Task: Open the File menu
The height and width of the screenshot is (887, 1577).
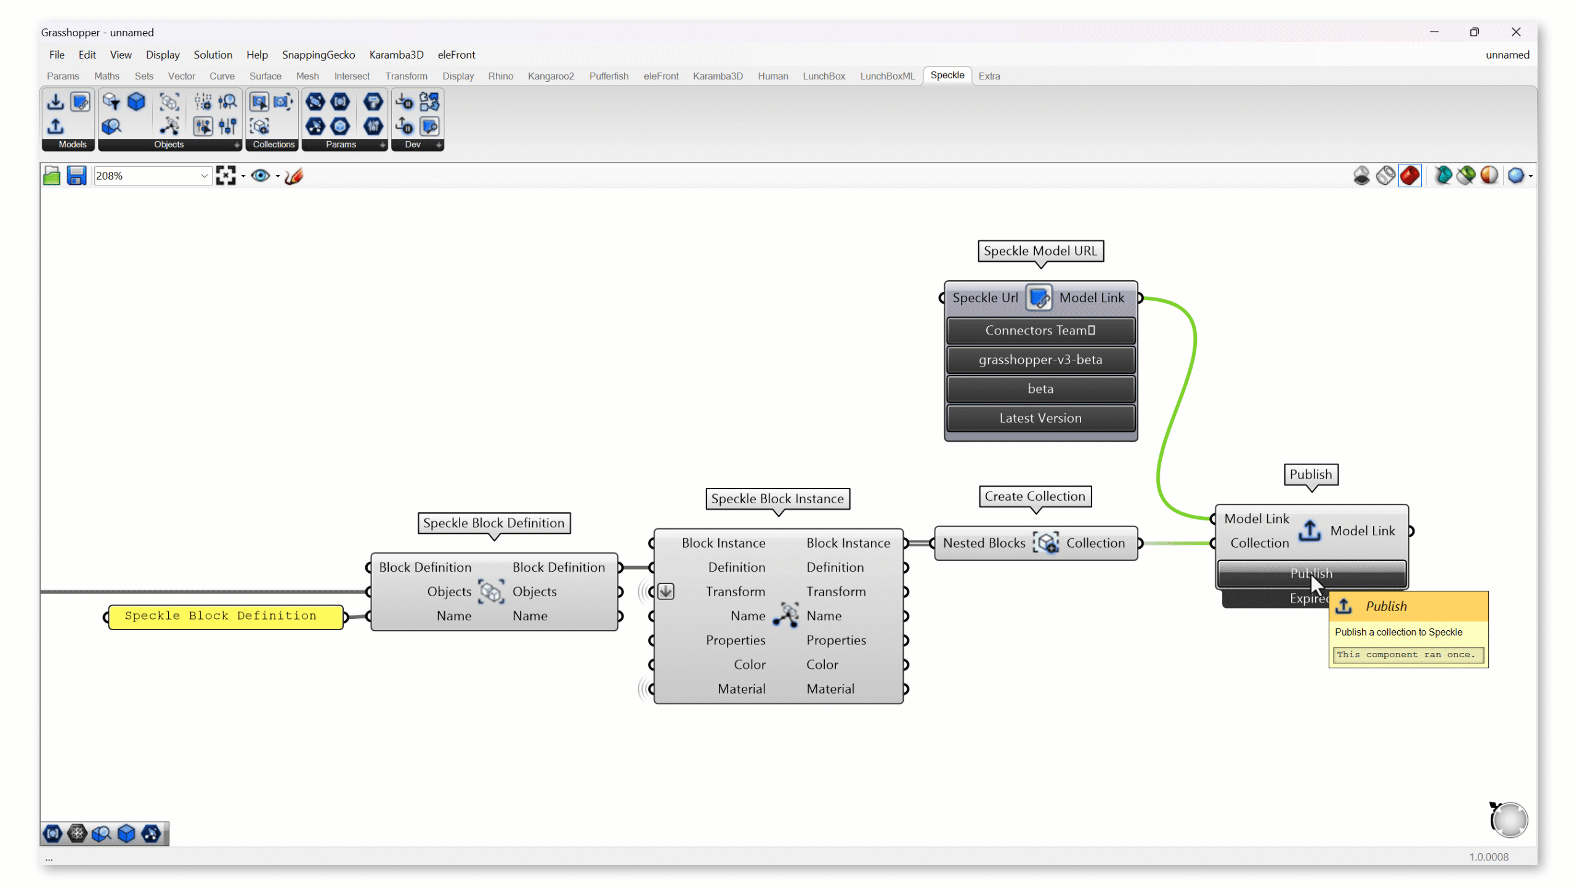Action: pos(57,55)
